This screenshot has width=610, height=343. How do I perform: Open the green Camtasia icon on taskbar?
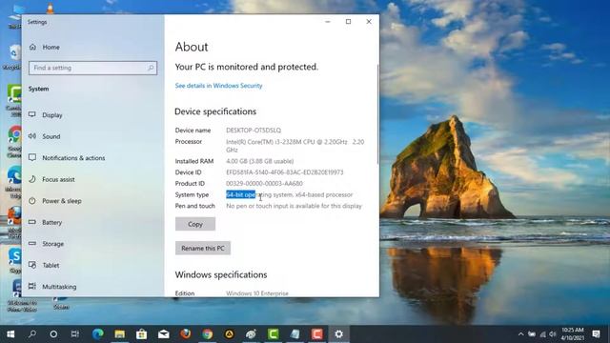pos(274,334)
